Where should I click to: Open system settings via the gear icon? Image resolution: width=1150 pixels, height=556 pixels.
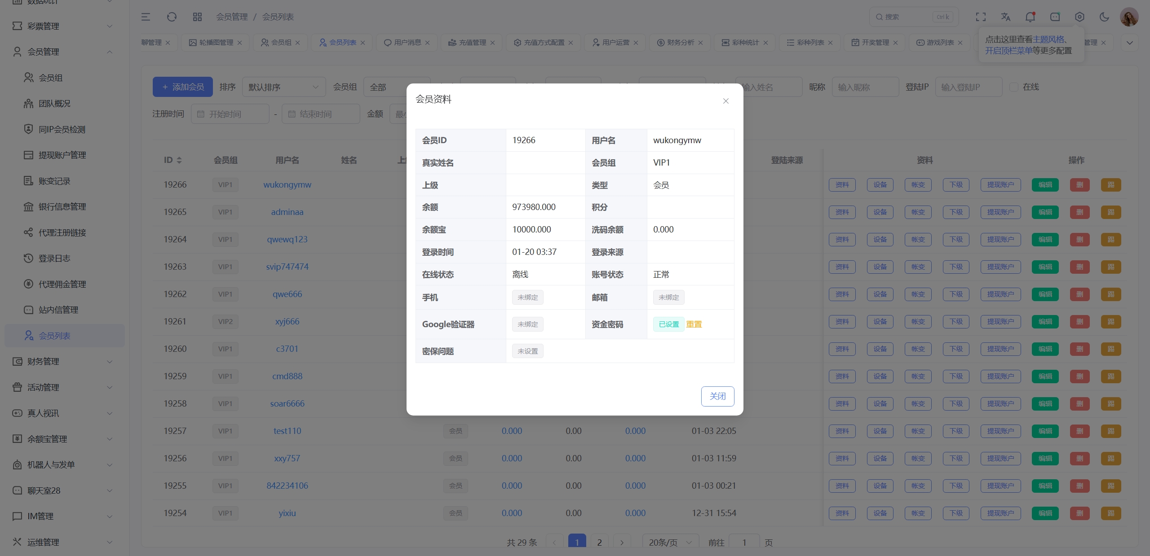1079,17
